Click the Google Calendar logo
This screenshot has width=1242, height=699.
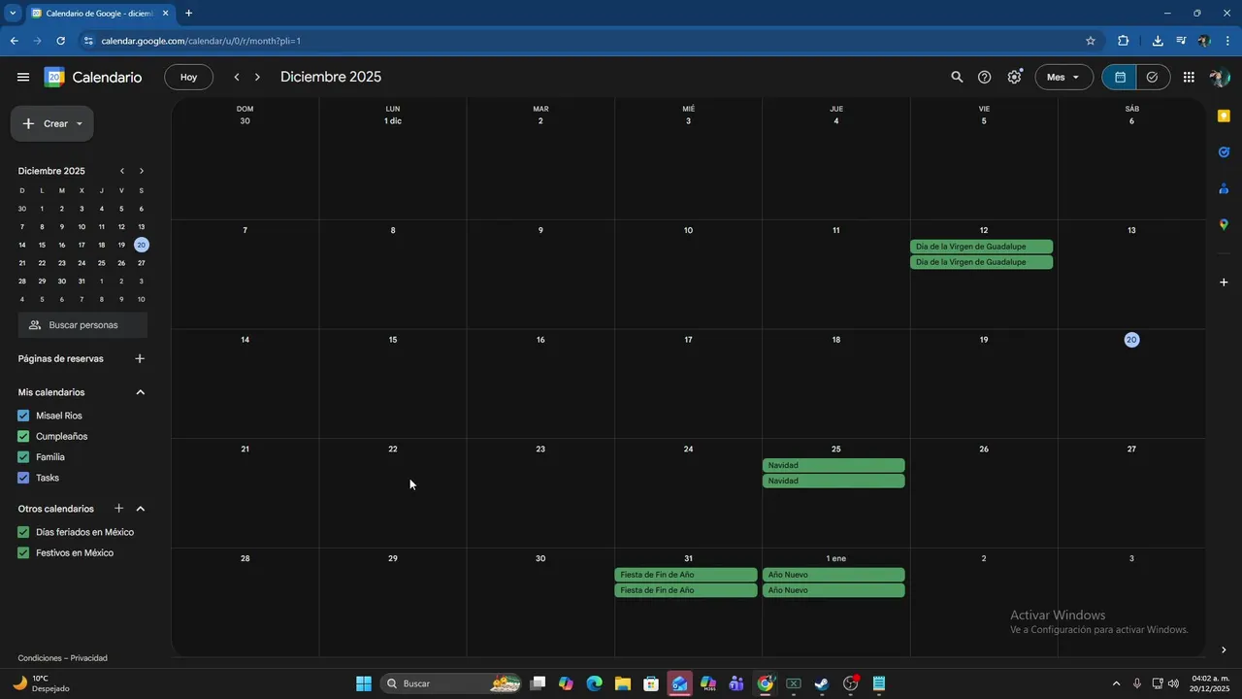pyautogui.click(x=54, y=78)
